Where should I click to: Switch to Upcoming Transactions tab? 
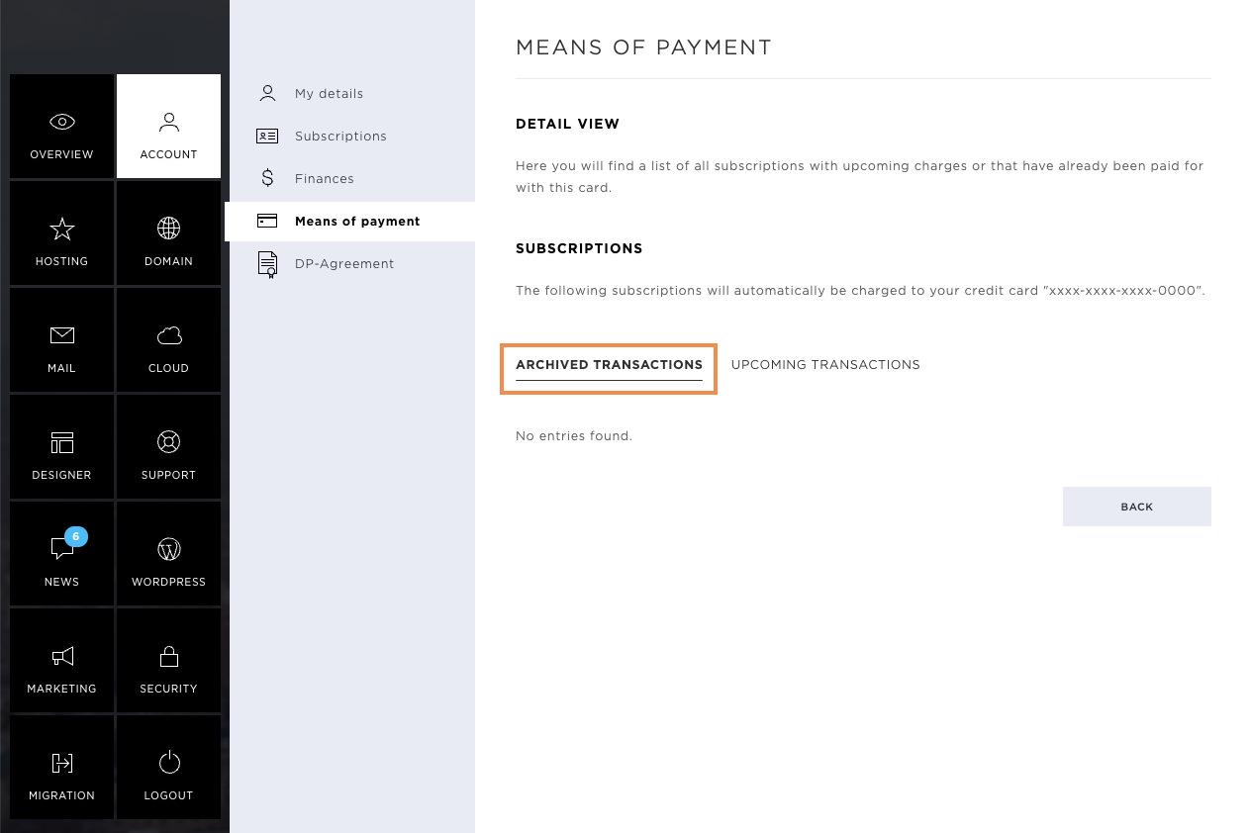pos(825,365)
